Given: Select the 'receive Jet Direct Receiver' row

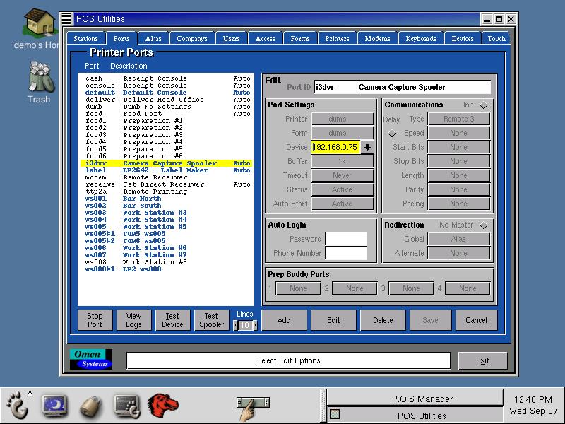Looking at the screenshot, I should (167, 184).
